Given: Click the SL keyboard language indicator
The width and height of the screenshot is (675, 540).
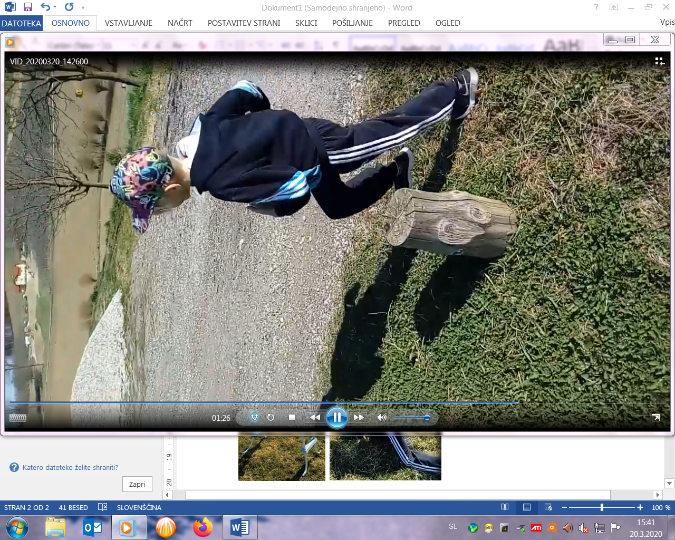Looking at the screenshot, I should pos(453,527).
